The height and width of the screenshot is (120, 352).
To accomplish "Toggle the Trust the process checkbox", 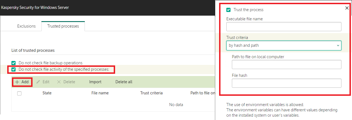I will [x=229, y=10].
